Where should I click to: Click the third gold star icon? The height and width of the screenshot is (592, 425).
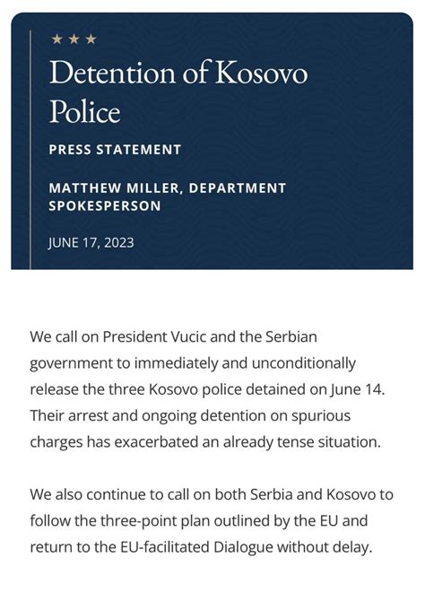91,39
